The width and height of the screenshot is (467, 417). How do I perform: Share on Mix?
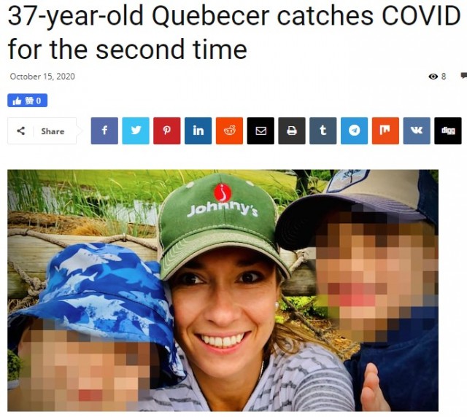tap(385, 130)
